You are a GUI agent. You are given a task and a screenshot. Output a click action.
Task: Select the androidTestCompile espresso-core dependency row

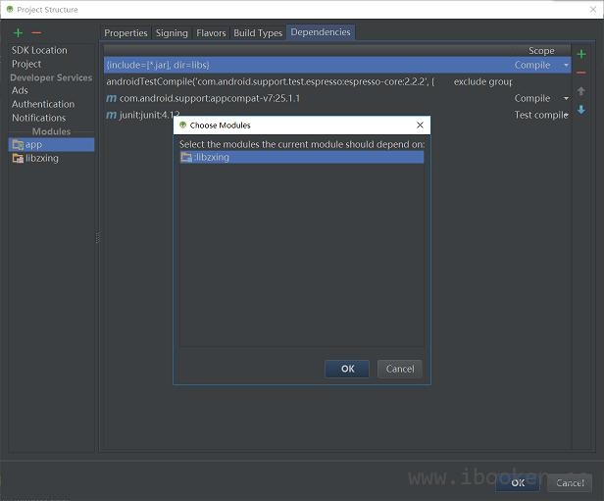click(337, 81)
